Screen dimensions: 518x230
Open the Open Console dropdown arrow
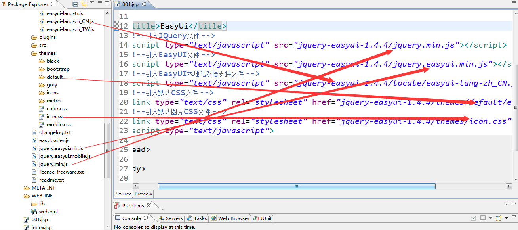pos(506,218)
